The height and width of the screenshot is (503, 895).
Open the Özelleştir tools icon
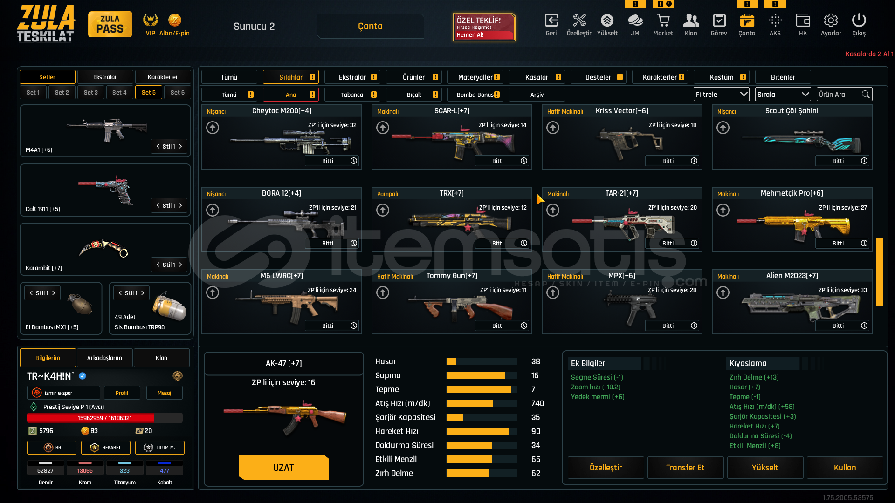[579, 20]
